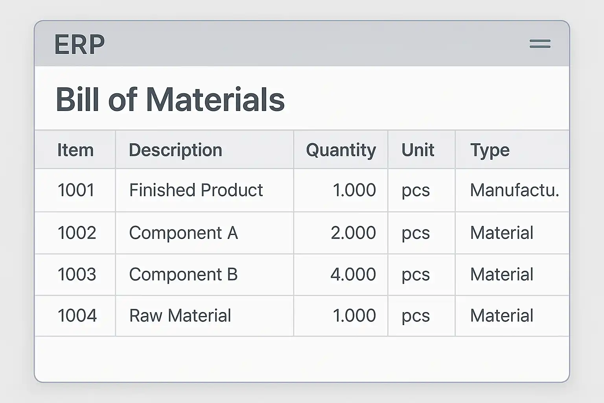Click the Type column header
The image size is (604, 403).
coord(490,150)
